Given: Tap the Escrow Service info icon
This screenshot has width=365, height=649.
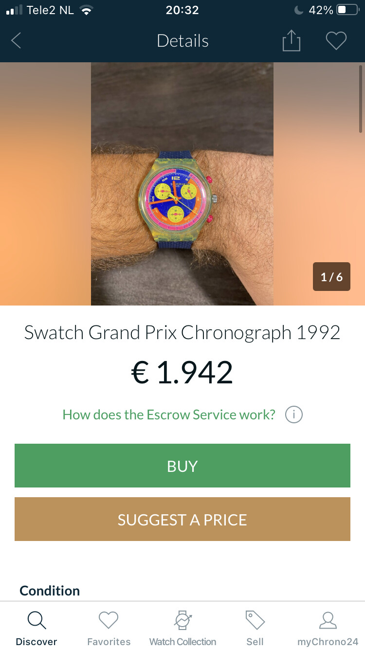Looking at the screenshot, I should tap(294, 415).
